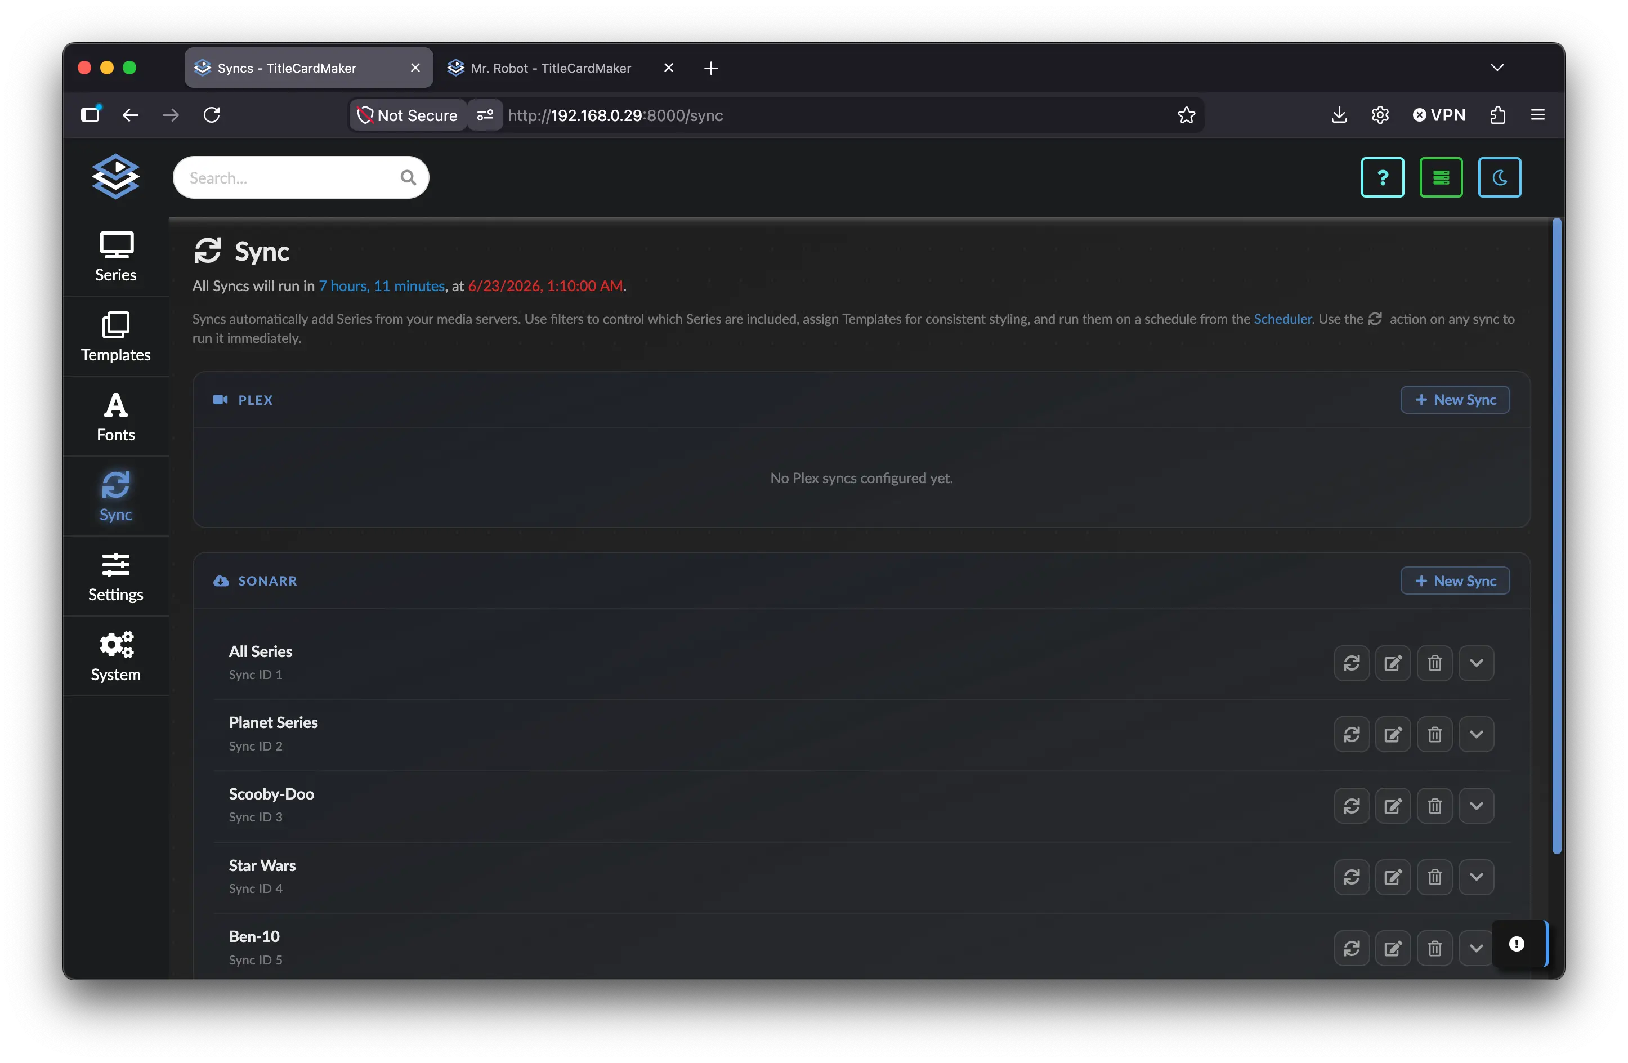Reload the page
The image size is (1628, 1063).
pos(212,115)
